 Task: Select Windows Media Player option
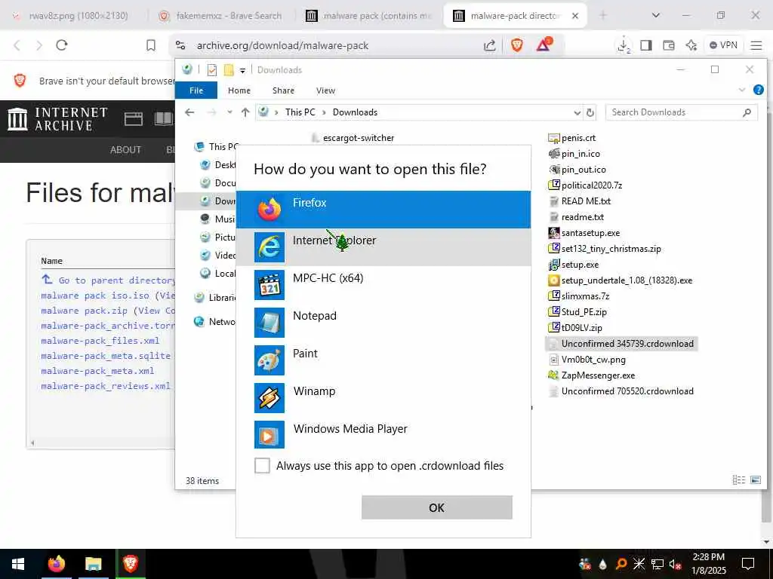pyautogui.click(x=383, y=436)
